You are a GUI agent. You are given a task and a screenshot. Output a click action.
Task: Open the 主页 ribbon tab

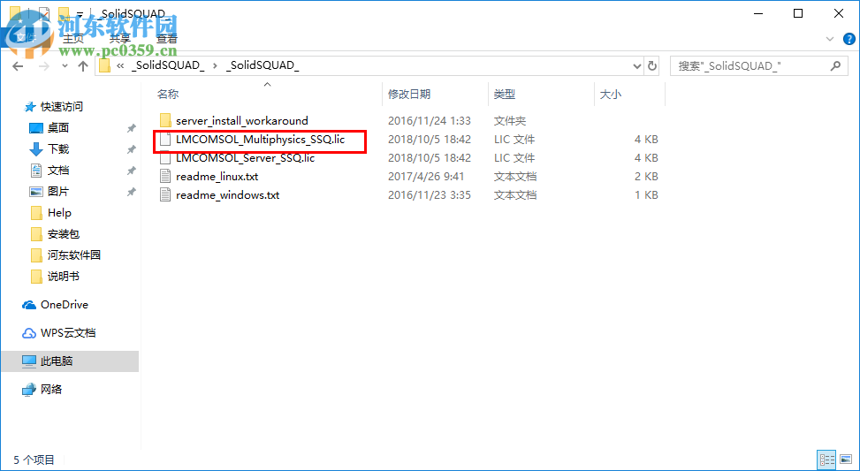(73, 39)
